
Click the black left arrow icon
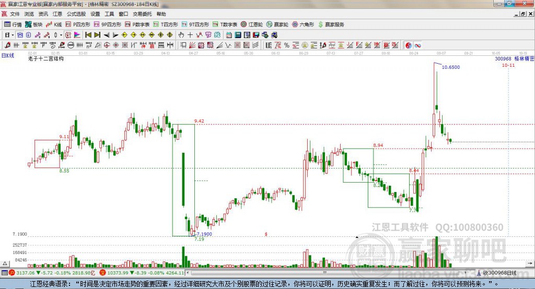coord(107,35)
